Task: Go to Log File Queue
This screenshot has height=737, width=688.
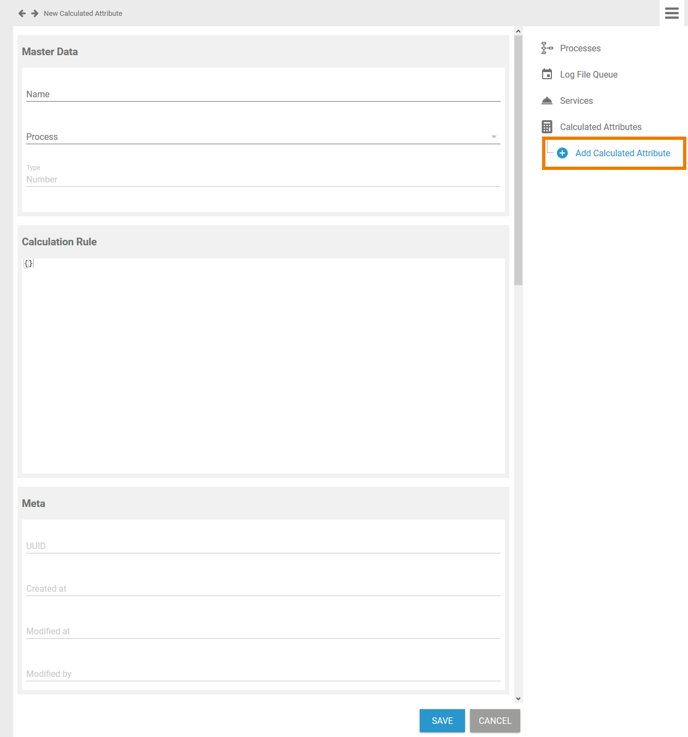Action: tap(589, 74)
